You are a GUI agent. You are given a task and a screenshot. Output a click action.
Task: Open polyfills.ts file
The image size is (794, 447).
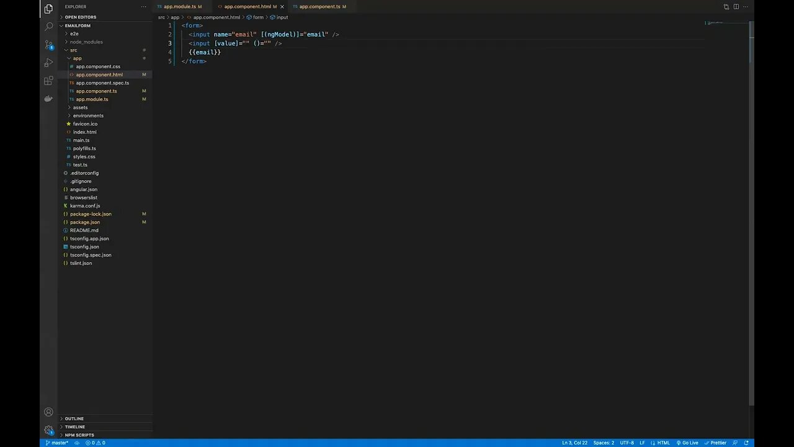click(x=105, y=148)
